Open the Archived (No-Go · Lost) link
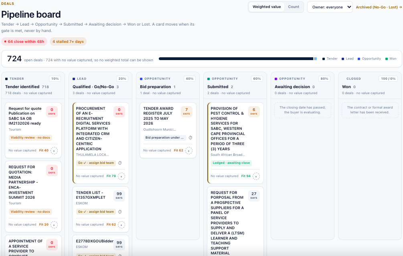The width and height of the screenshot is (403, 256). [x=379, y=7]
